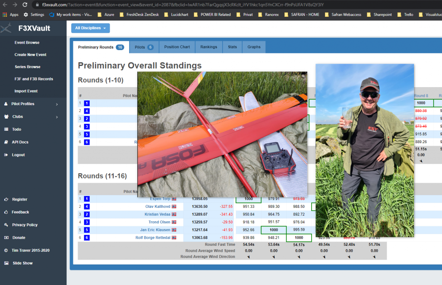Click the Logout arrow icon
442x285 pixels.
[6, 155]
